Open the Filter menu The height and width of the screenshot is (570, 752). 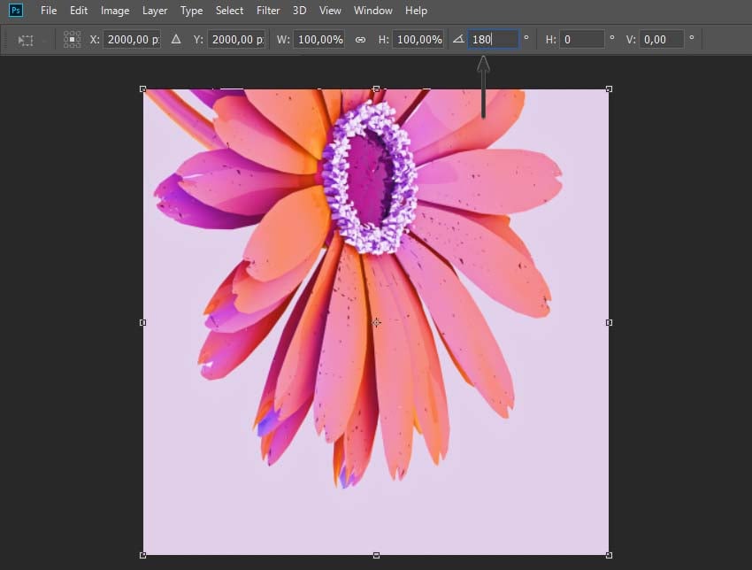click(x=268, y=11)
